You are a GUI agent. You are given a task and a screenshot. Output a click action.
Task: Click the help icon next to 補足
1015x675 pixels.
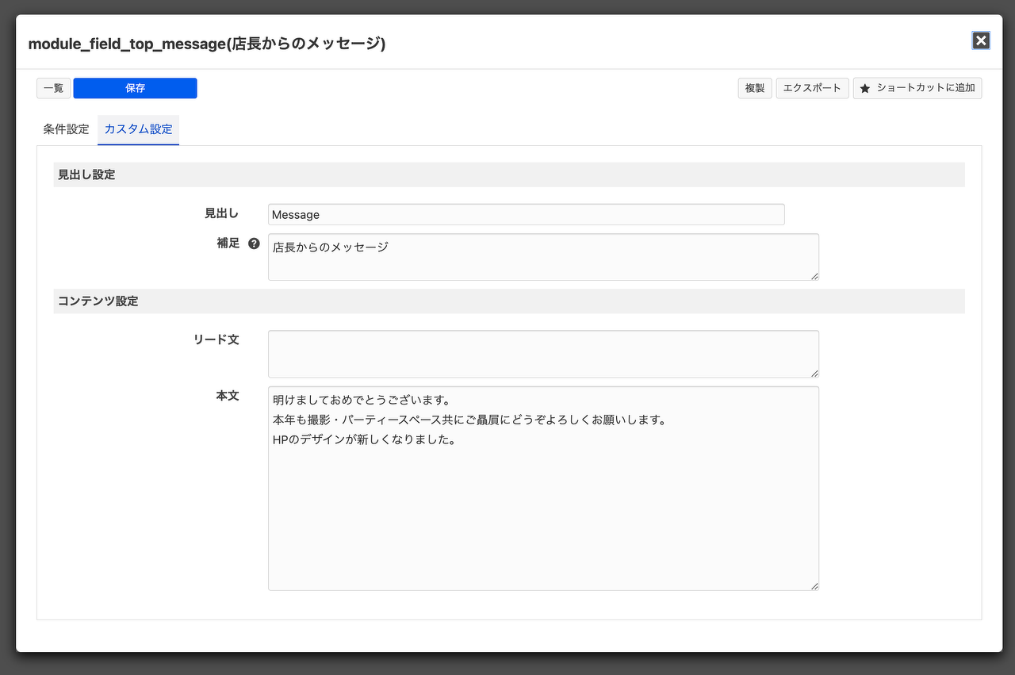254,244
